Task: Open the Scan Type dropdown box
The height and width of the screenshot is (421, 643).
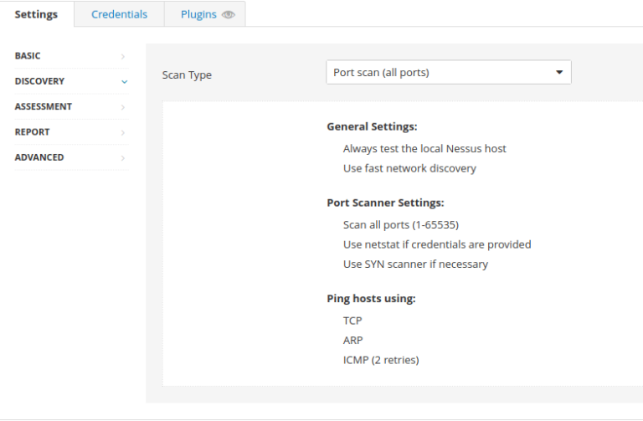Action: [448, 73]
